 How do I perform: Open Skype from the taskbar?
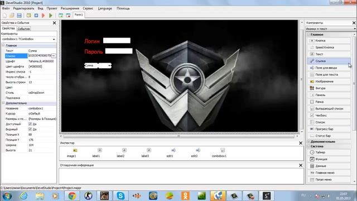[120, 195]
